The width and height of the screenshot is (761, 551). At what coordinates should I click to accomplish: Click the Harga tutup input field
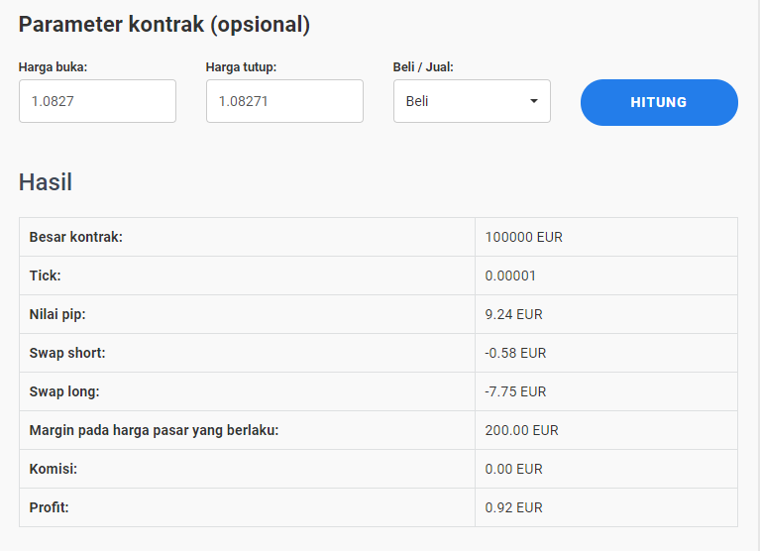pyautogui.click(x=285, y=101)
